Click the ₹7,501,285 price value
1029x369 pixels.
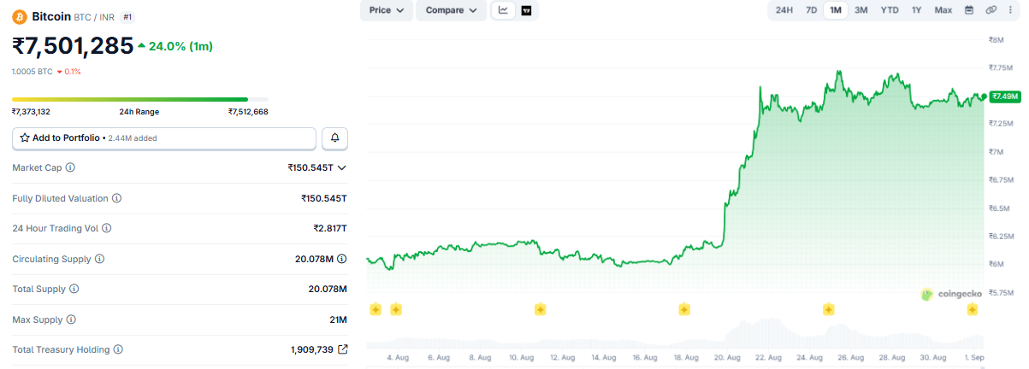point(73,45)
